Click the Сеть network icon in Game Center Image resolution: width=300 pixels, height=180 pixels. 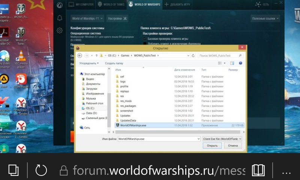click(x=258, y=4)
